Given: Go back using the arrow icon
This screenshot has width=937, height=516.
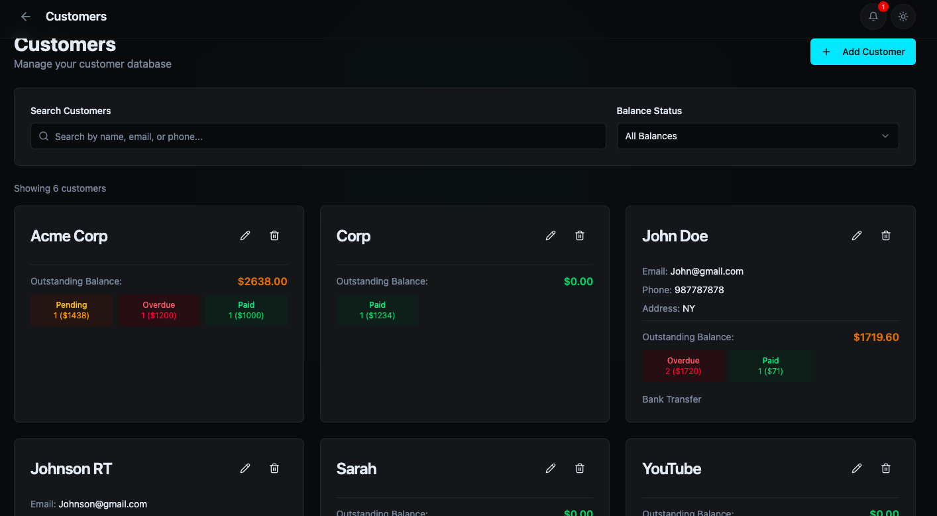Looking at the screenshot, I should (x=26, y=17).
